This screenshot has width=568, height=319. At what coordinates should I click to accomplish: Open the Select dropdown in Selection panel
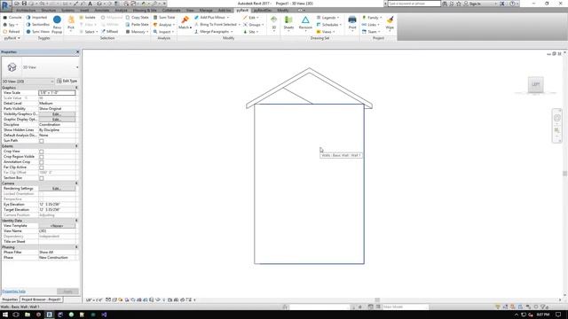point(89,32)
